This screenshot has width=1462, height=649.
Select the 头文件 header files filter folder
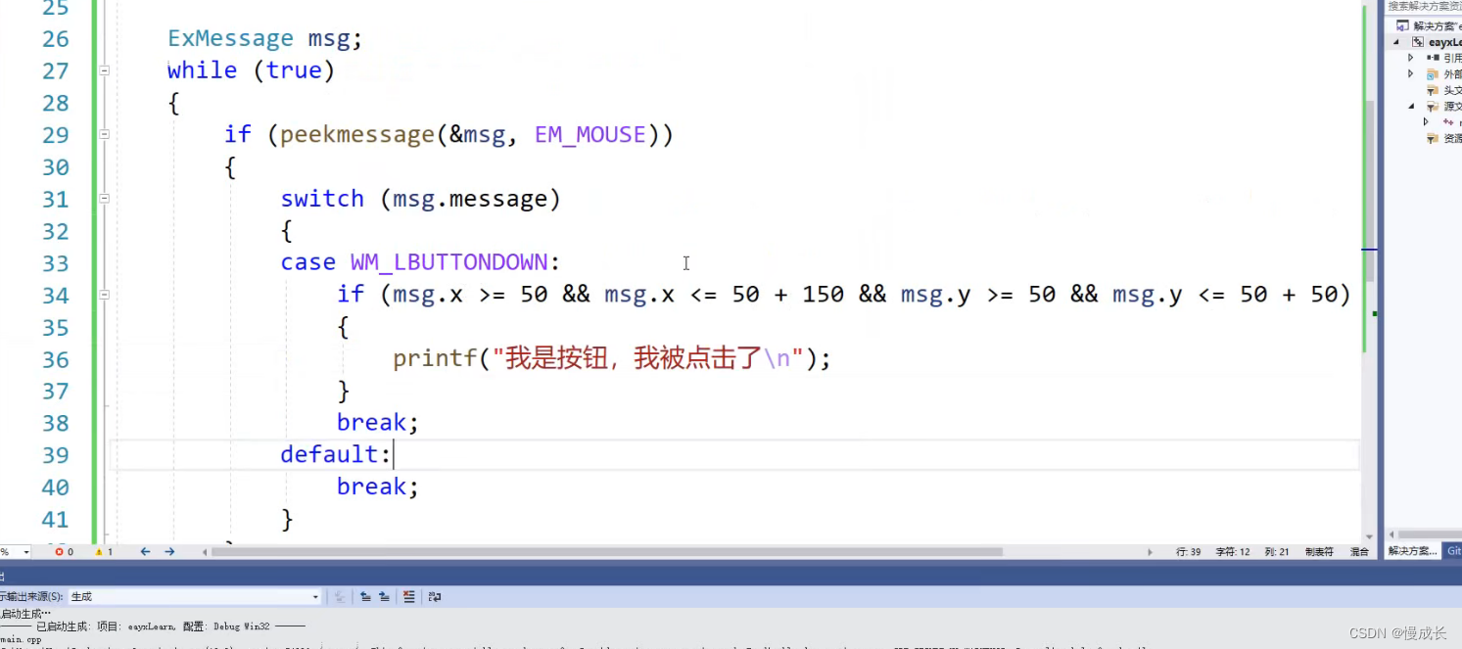pyautogui.click(x=1443, y=90)
